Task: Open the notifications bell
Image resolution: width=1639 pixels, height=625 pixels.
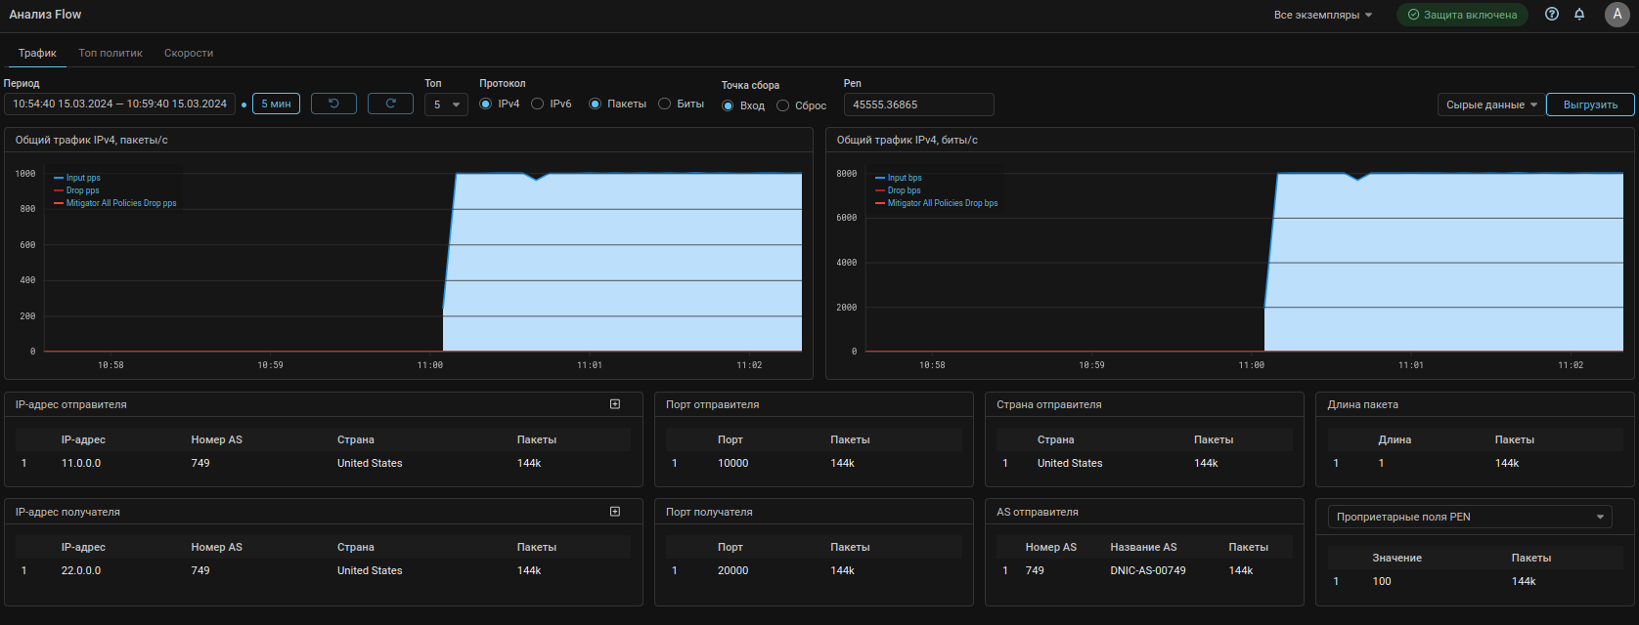Action: pos(1579,15)
